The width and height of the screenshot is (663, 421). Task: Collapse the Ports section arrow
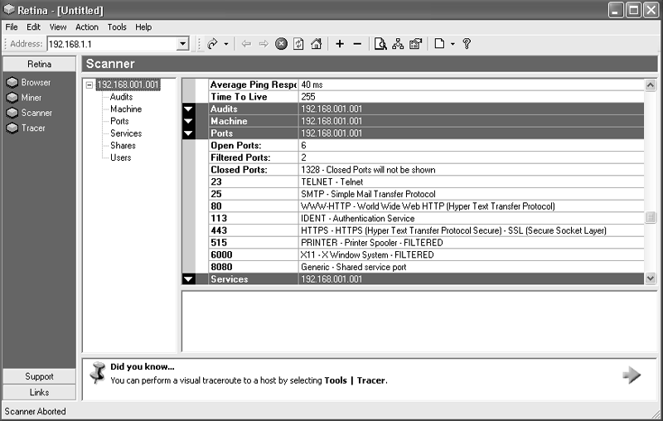[189, 133]
